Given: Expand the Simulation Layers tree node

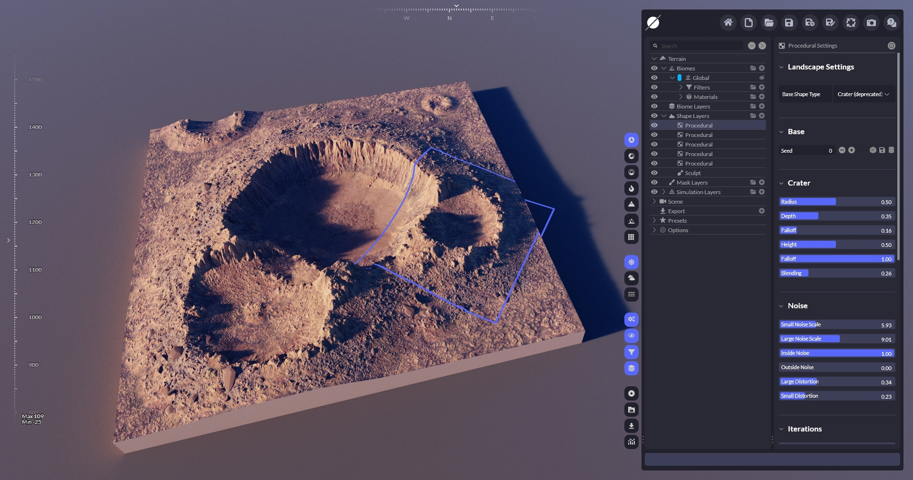Looking at the screenshot, I should coord(664,192).
